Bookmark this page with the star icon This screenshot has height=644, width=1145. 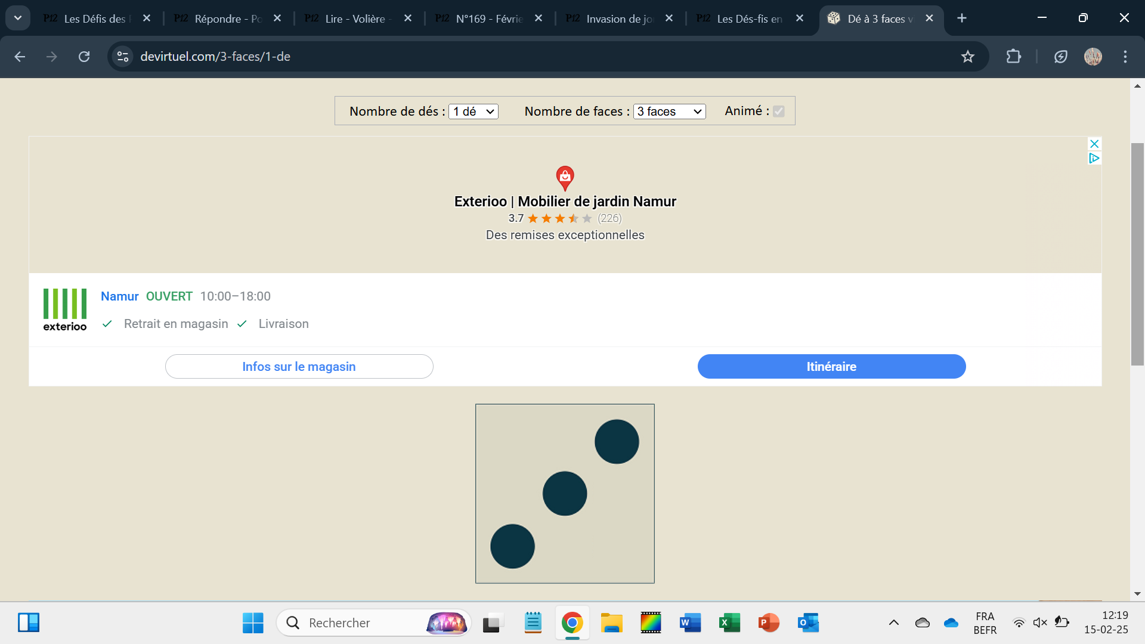pyautogui.click(x=967, y=57)
